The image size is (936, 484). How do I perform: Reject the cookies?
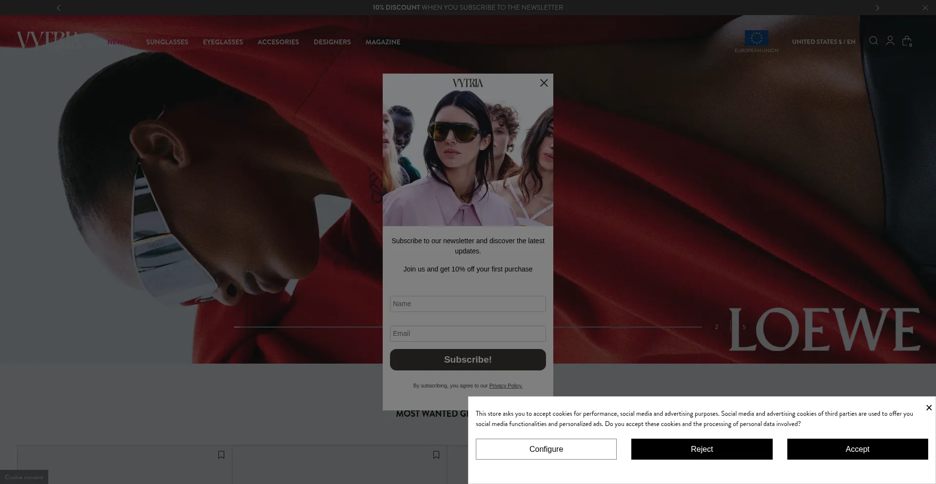pos(702,449)
